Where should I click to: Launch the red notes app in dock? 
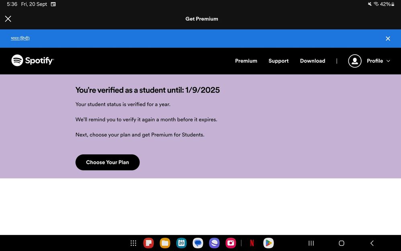pyautogui.click(x=149, y=243)
